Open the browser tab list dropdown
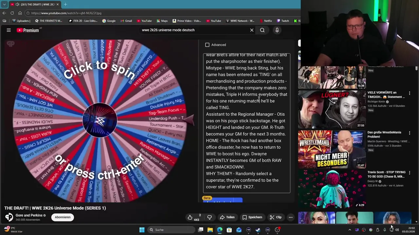Screen dimensions: 419x235 pos(4,5)
